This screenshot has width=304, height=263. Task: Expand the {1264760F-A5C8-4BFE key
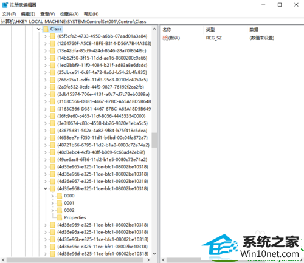[46, 44]
